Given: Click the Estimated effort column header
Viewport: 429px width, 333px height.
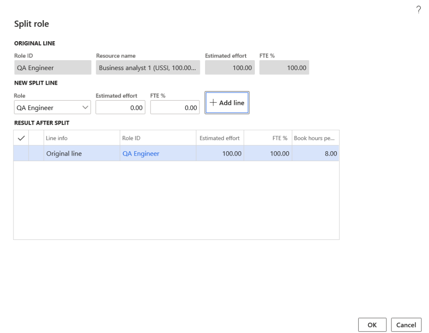Looking at the screenshot, I should pyautogui.click(x=220, y=138).
